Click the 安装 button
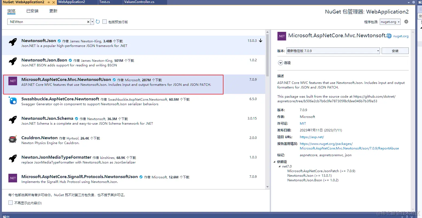 click(x=395, y=51)
